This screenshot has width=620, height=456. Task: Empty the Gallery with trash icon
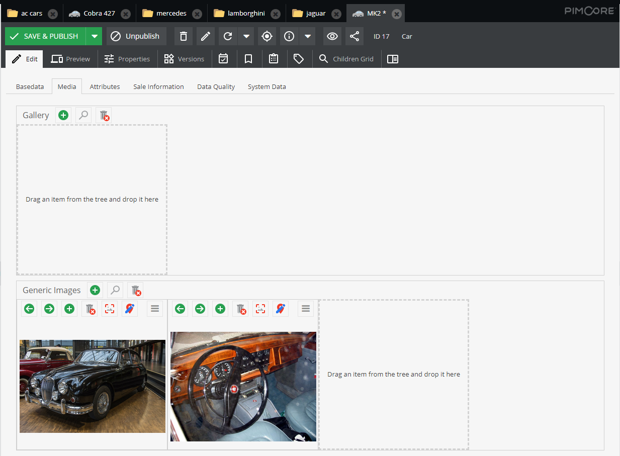point(104,115)
